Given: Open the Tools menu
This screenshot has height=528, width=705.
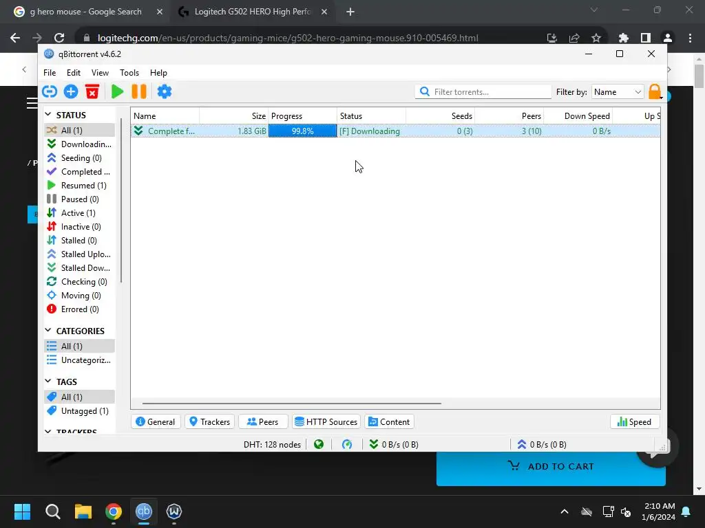Looking at the screenshot, I should pos(129,73).
